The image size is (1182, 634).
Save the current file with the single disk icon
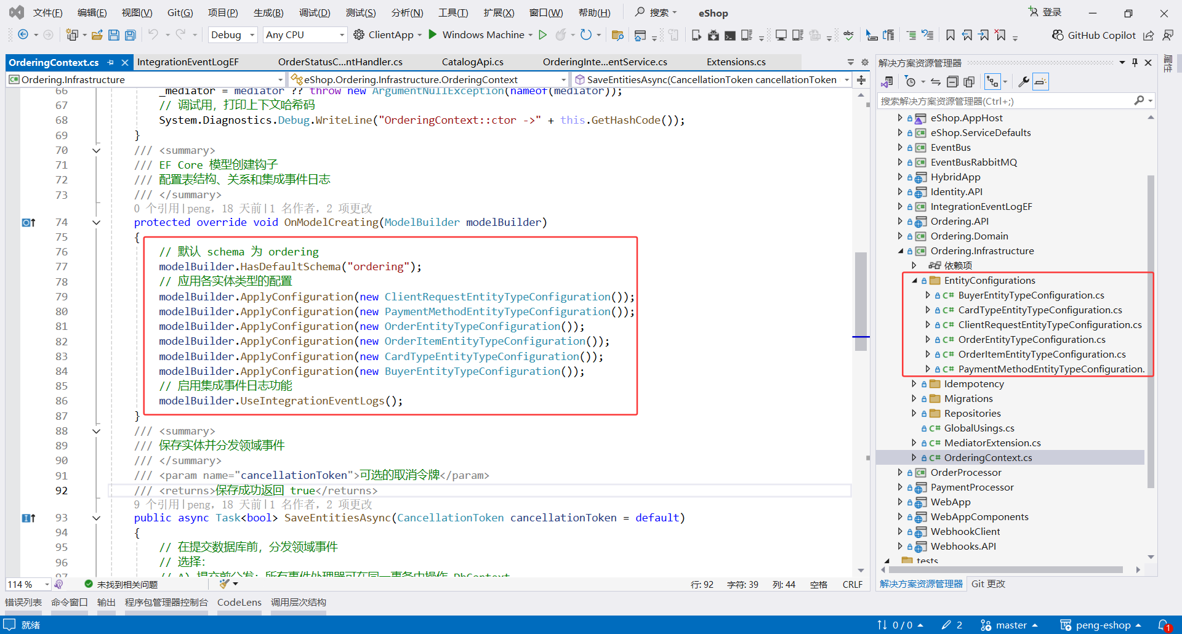[113, 35]
